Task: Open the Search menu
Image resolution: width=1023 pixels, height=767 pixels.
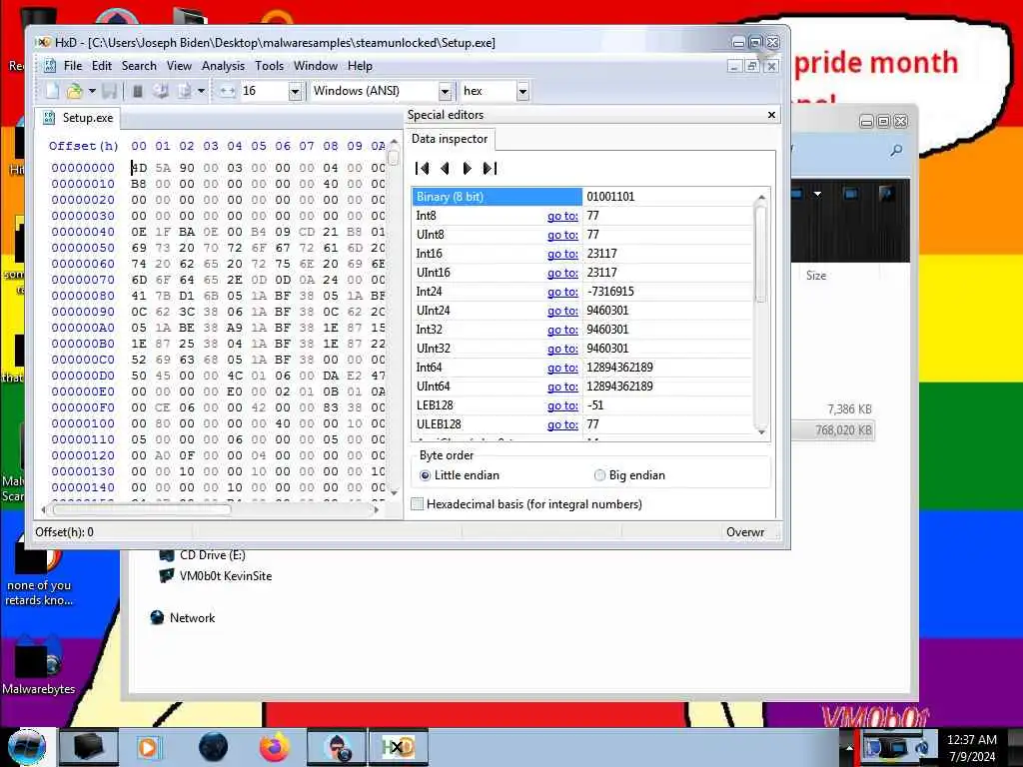Action: [139, 66]
